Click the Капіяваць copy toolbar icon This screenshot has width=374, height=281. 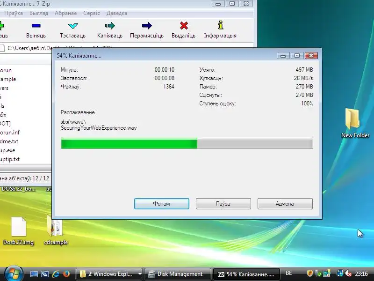click(x=110, y=26)
